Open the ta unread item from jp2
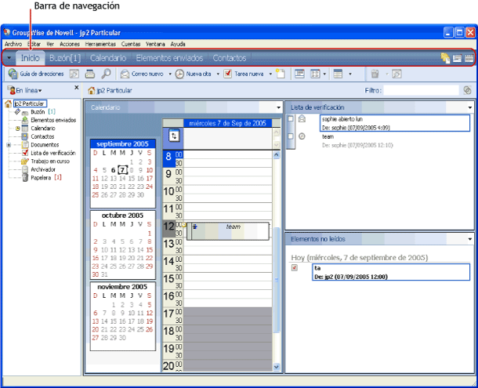Viewport: 478px width, 388px height. (391, 272)
